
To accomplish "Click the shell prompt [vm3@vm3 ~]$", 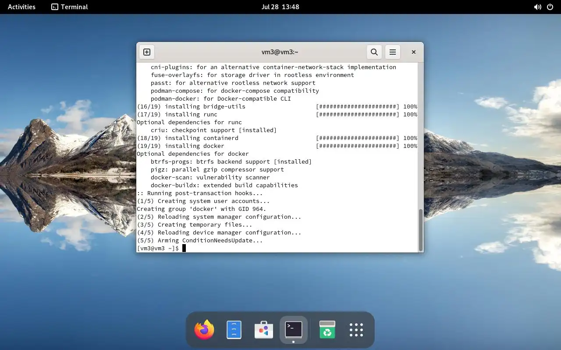I will [x=158, y=248].
